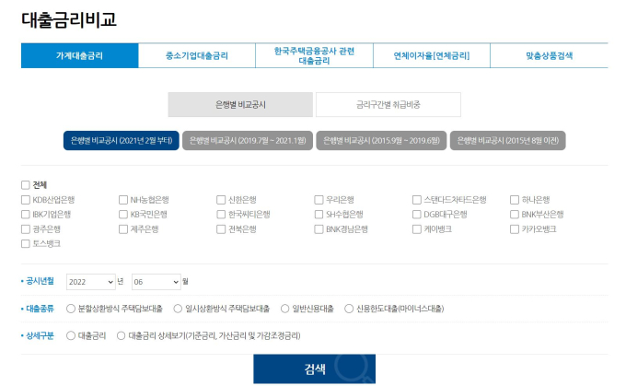Check 토스뱅크 checkbox
Screen dimensions: 626x386
point(26,244)
